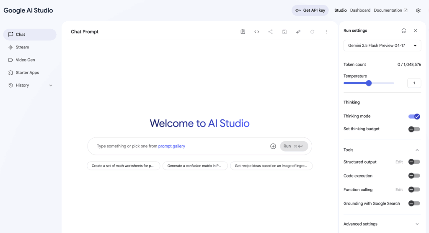Expand the History chevron in sidebar
429x233 pixels.
(x=51, y=86)
